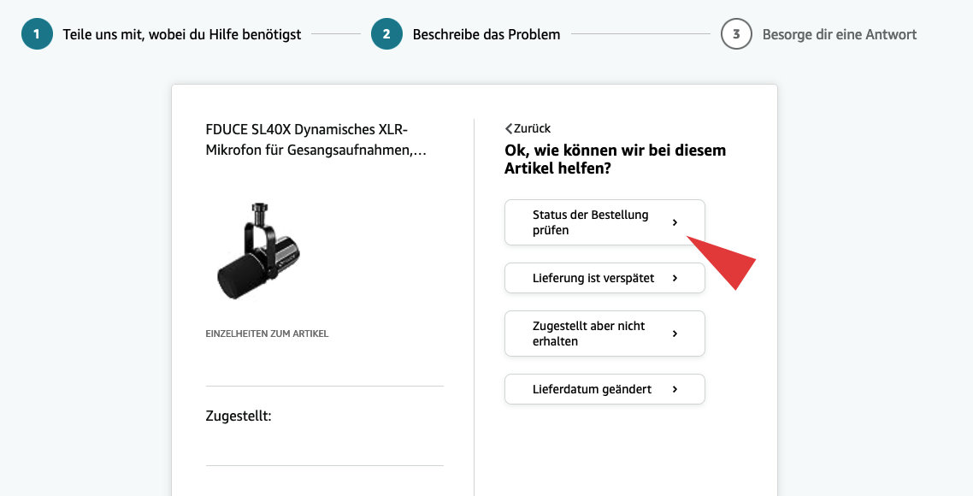Click the back chevron beside Zurück
973x496 pixels.
[509, 129]
